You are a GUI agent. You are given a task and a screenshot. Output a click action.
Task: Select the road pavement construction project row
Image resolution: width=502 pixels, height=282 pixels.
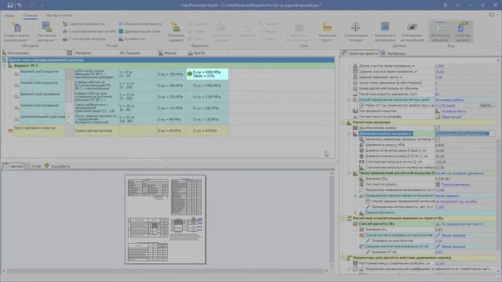coord(171,60)
